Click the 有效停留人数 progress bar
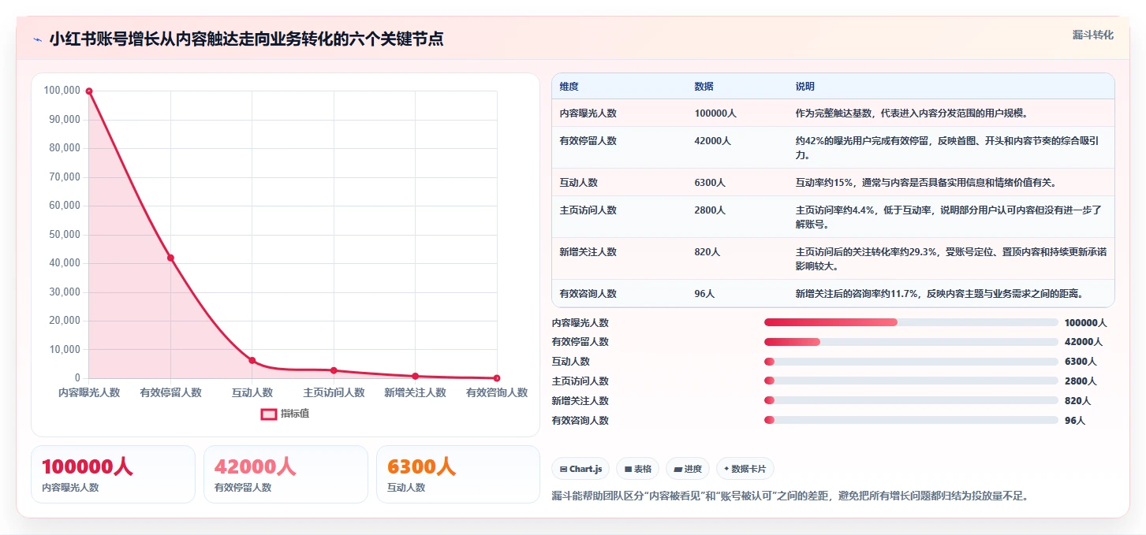 click(x=911, y=342)
